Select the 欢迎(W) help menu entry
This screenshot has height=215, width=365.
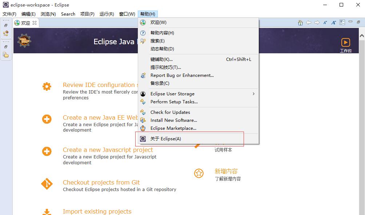click(198, 22)
